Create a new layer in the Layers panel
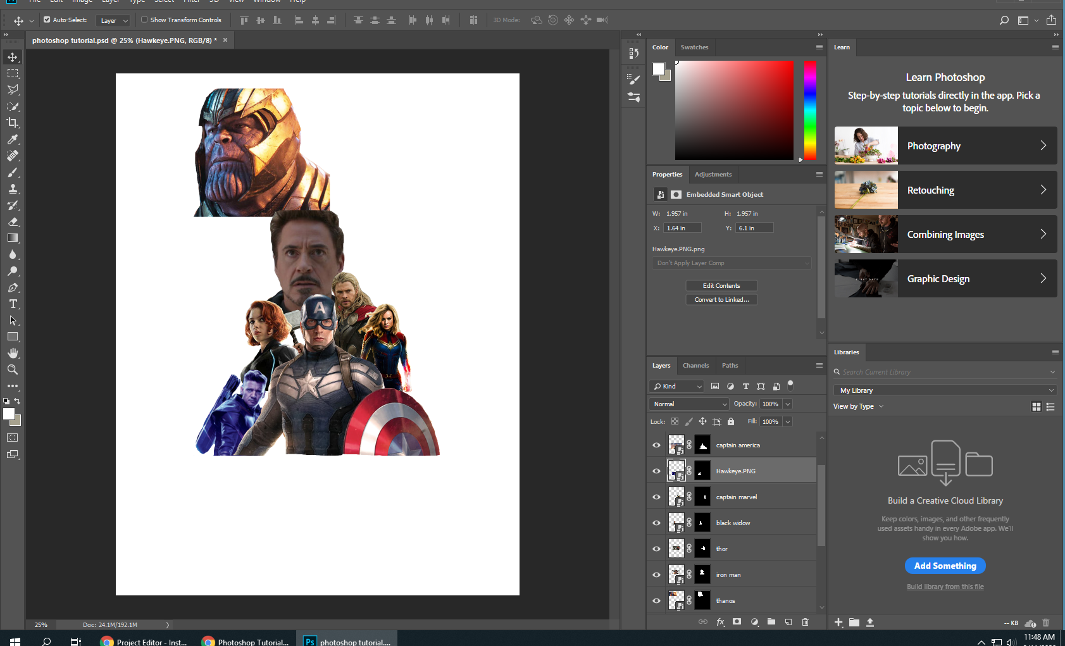This screenshot has height=646, width=1065. point(788,622)
